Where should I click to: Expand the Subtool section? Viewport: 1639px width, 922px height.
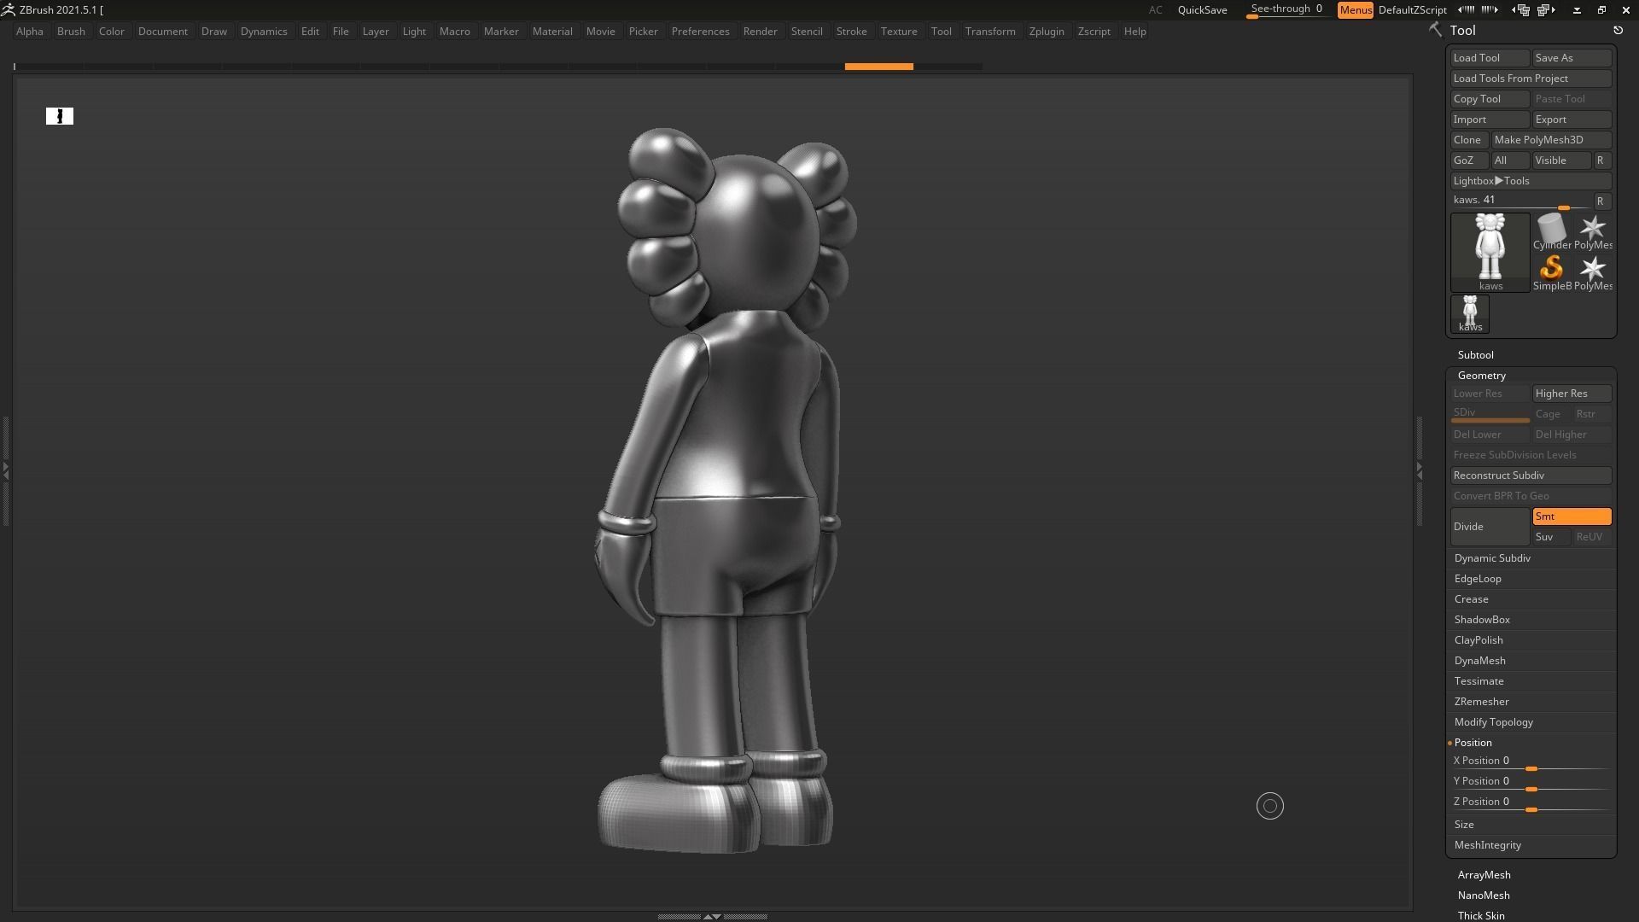(1476, 355)
